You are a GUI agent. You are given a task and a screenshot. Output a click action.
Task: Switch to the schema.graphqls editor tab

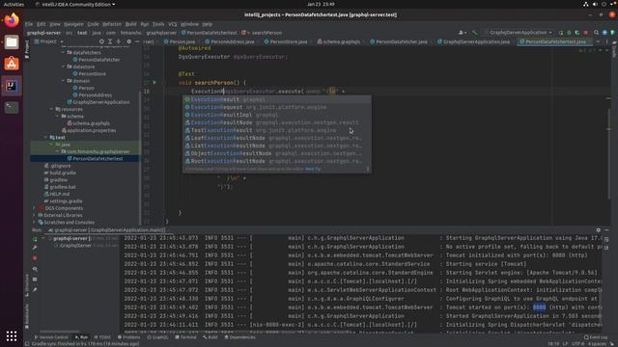tap(339, 41)
